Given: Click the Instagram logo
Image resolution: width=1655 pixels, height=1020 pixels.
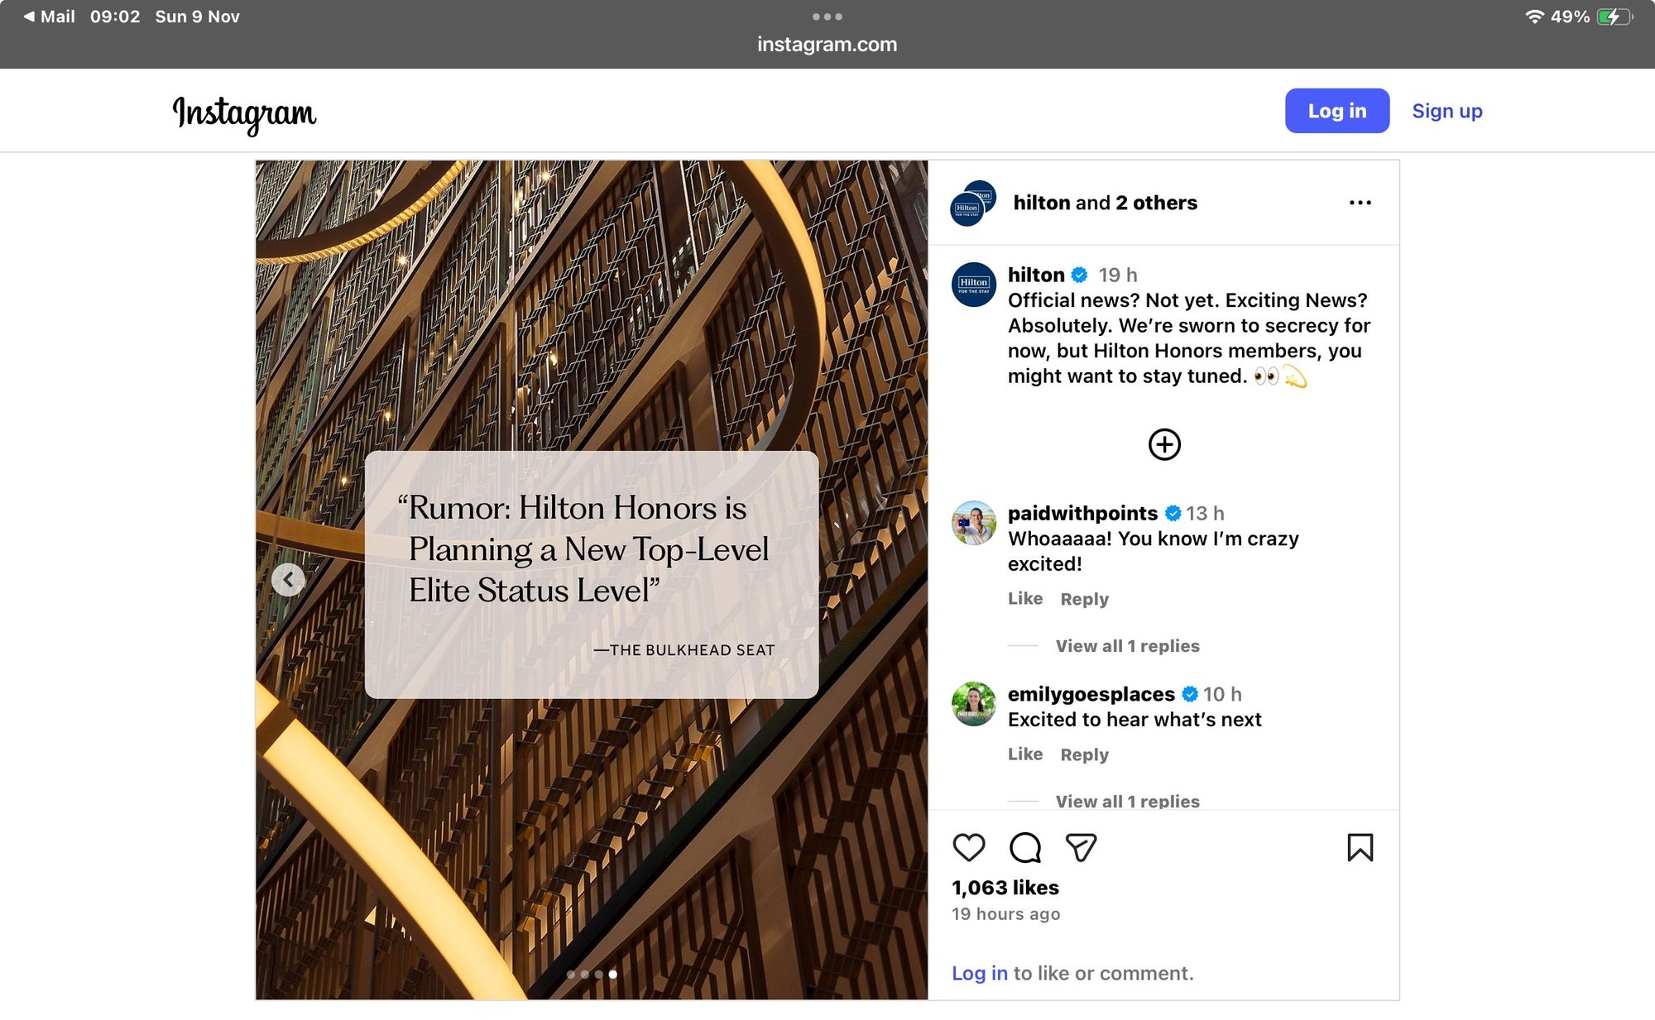Looking at the screenshot, I should [244, 113].
